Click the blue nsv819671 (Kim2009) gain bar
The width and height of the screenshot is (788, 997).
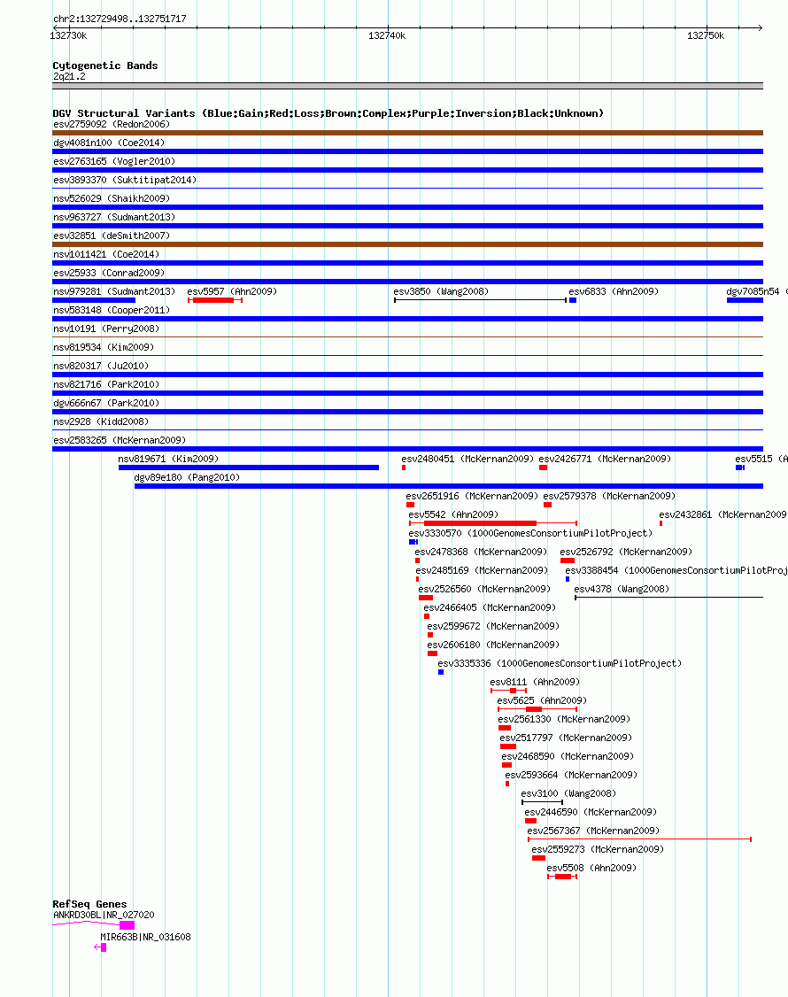click(249, 468)
